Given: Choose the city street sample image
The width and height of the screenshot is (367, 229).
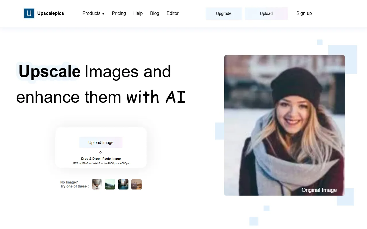Looking at the screenshot, I should click(123, 184).
